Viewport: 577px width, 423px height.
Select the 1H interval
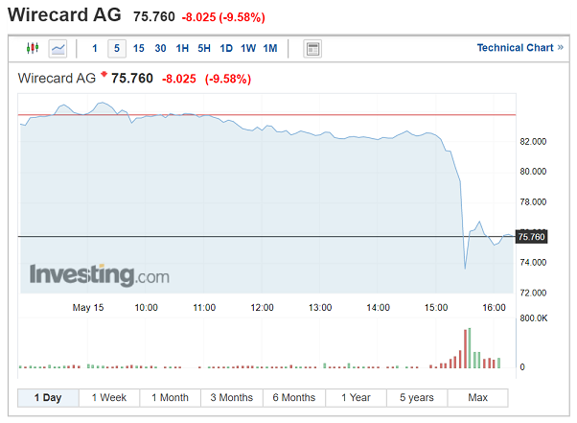(182, 48)
